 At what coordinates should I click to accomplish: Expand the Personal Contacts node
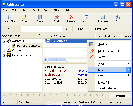[x=9, y=46]
